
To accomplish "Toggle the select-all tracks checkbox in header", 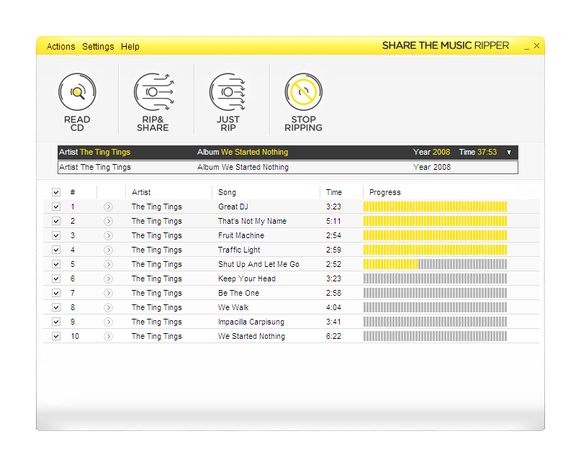I will [56, 192].
